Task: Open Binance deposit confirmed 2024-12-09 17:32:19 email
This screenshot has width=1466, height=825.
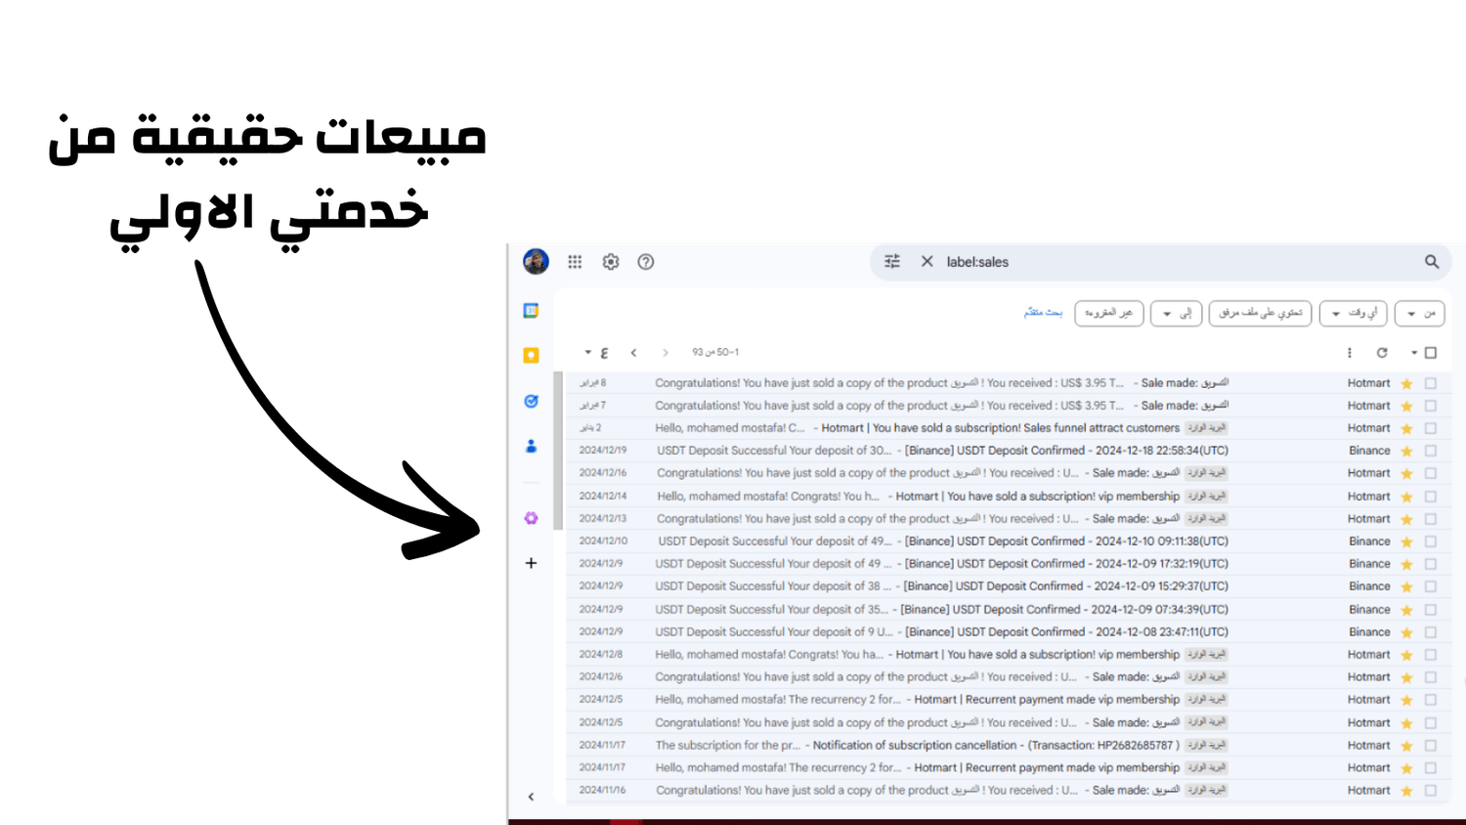Action: pyautogui.click(x=1008, y=564)
